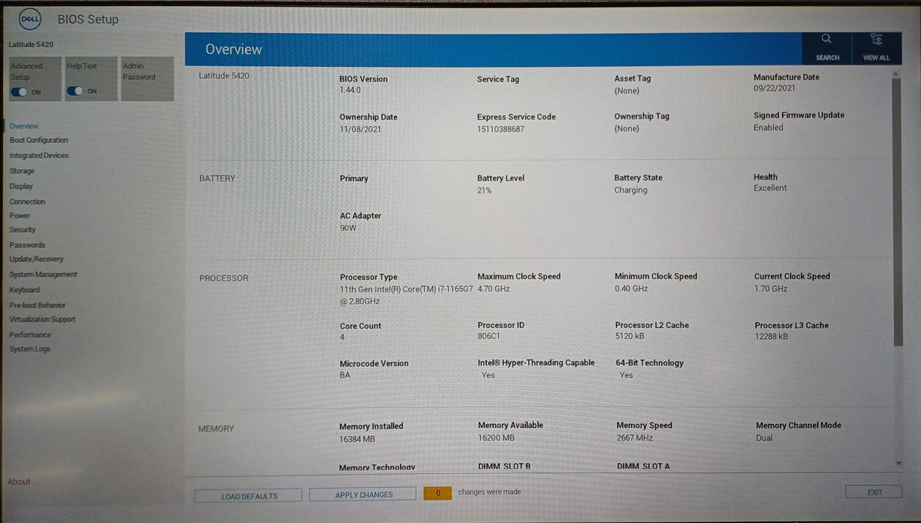
Task: Click Processor L2 Cache 5120 kB
Action: (630, 336)
